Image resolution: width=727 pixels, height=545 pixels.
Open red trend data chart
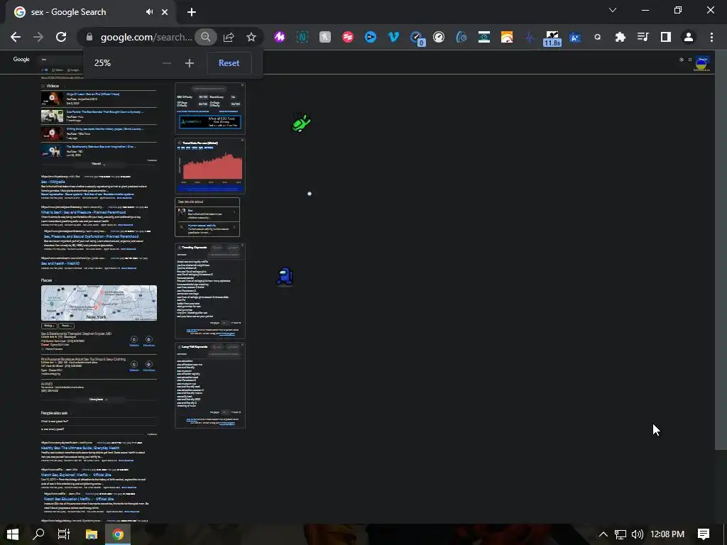pyautogui.click(x=212, y=166)
